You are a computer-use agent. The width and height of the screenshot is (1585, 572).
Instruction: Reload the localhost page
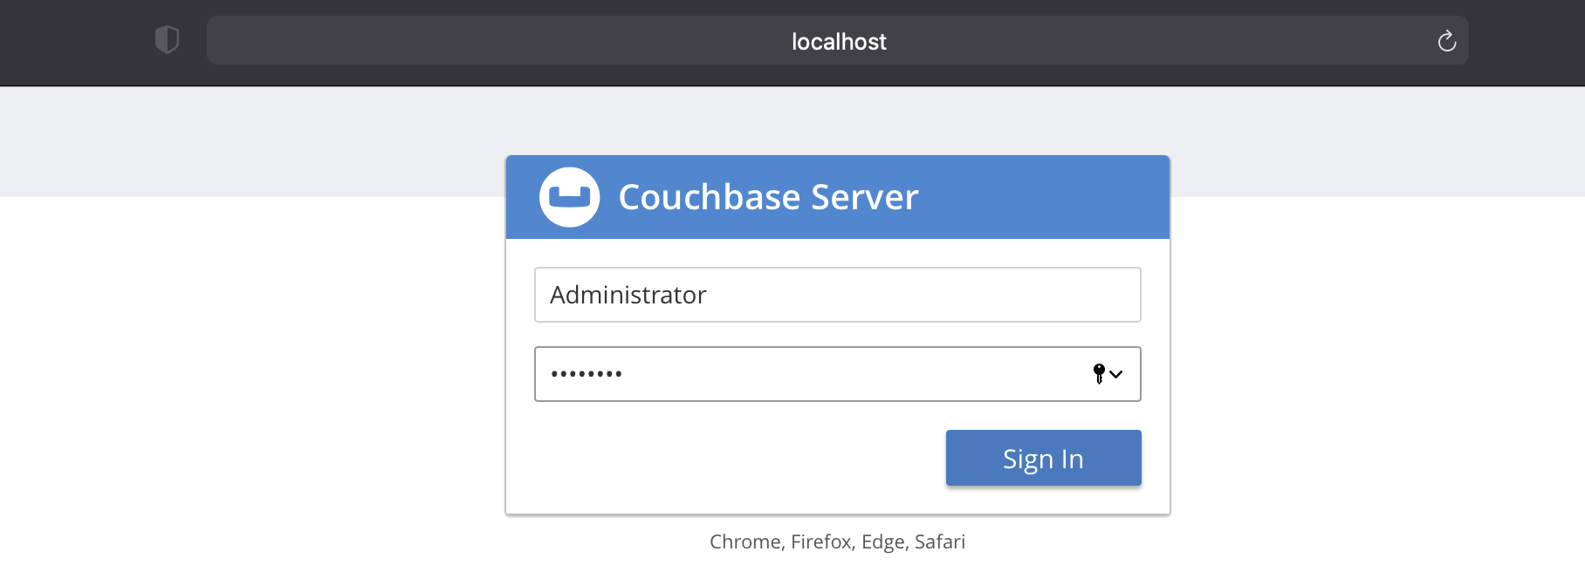point(1446,41)
